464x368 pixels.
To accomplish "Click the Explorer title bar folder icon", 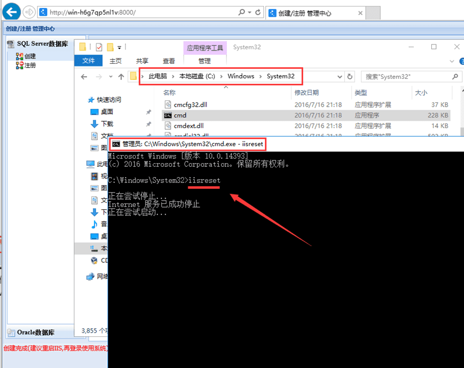I will [x=83, y=47].
